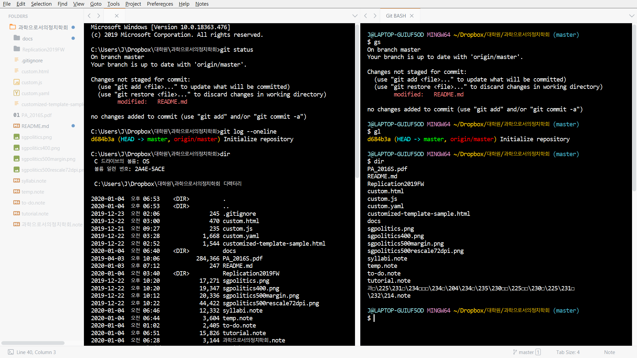Screen dimensions: 637x358
Task: Go to next tab in left pane
Action: pyautogui.click(x=99, y=16)
